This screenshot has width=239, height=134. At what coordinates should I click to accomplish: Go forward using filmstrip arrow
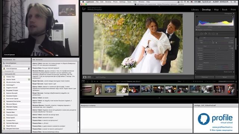97,82
